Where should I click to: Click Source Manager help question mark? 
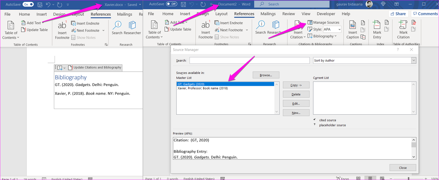click(x=398, y=49)
